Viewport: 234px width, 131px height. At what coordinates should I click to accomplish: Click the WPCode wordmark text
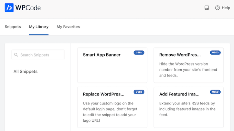(28, 8)
